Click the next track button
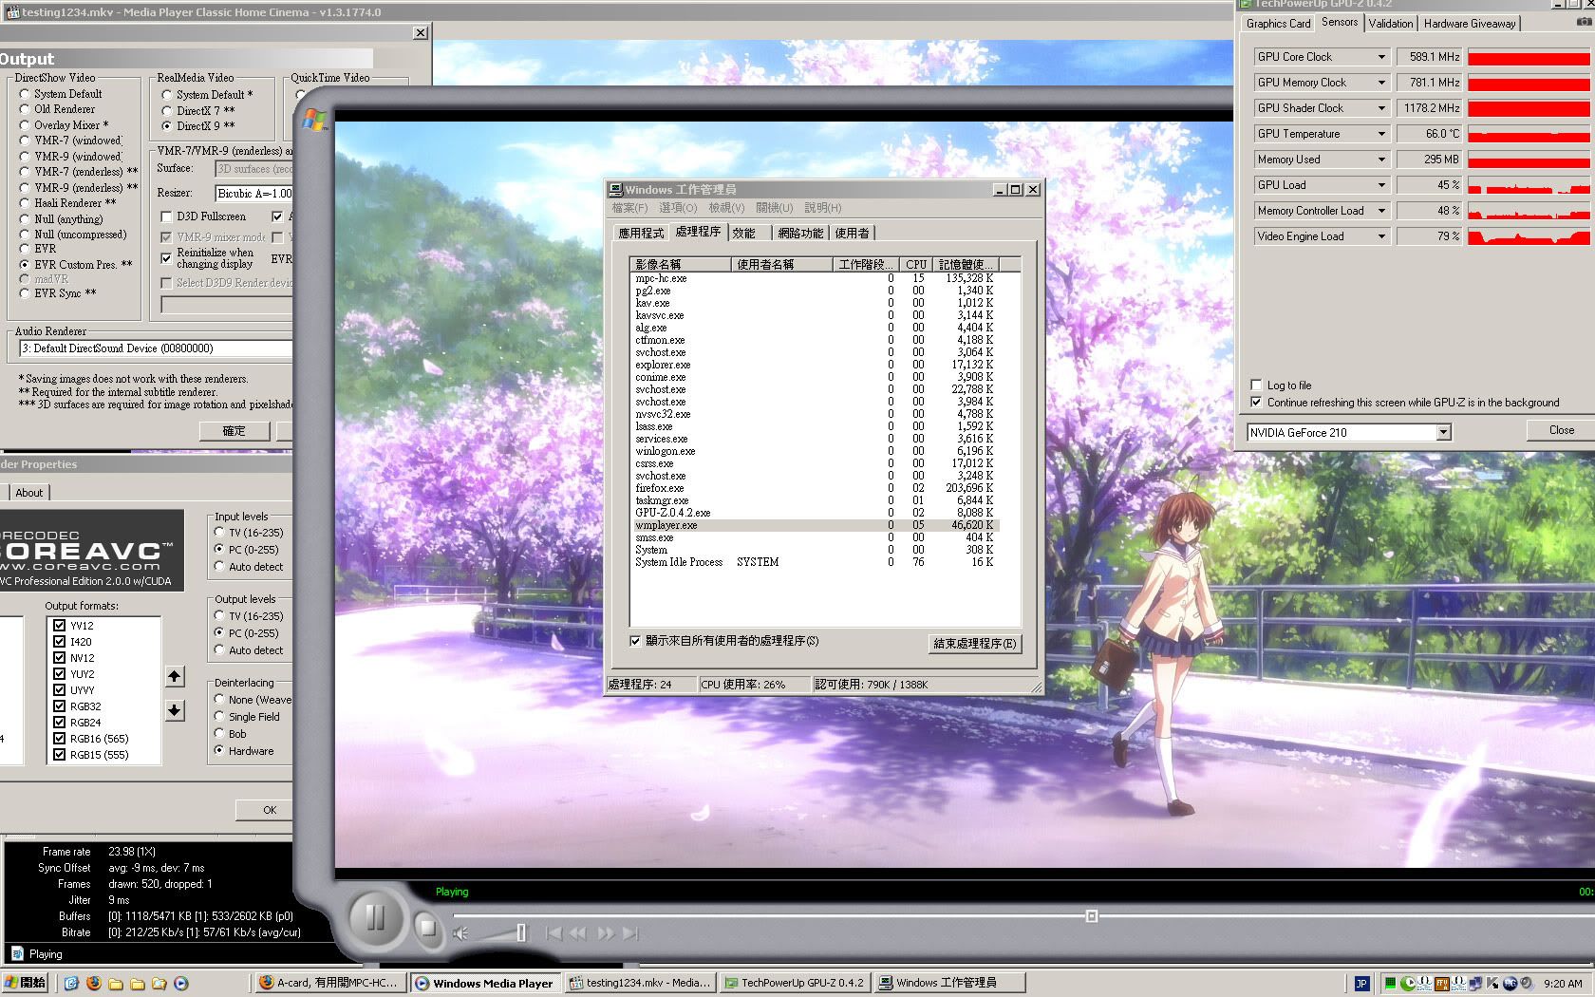 (x=629, y=933)
